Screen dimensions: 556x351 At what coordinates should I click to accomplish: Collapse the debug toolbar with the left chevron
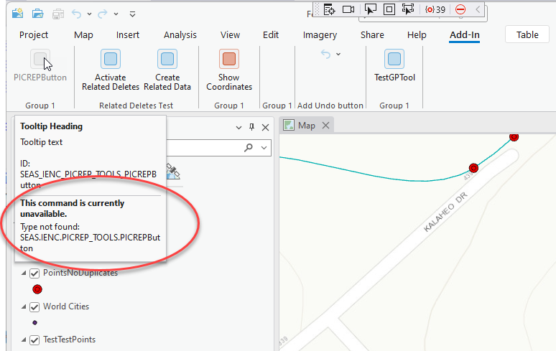pyautogui.click(x=478, y=9)
